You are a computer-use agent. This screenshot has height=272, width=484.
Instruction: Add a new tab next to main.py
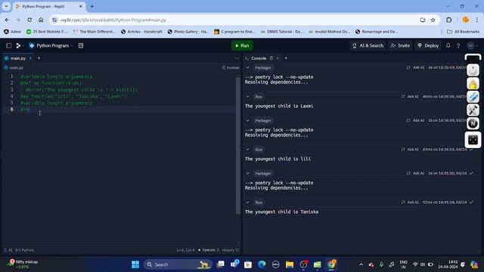(x=39, y=58)
